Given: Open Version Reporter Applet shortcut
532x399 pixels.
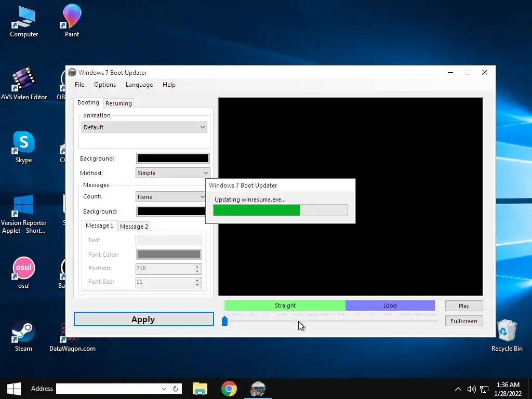Looking at the screenshot, I should [24, 214].
